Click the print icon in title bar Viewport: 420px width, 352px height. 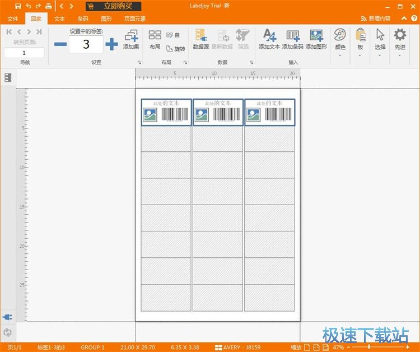click(48, 6)
